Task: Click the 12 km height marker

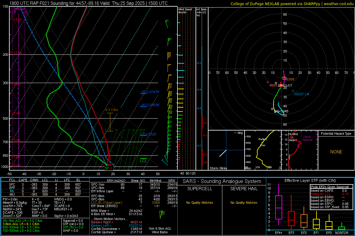Action: pos(18,53)
